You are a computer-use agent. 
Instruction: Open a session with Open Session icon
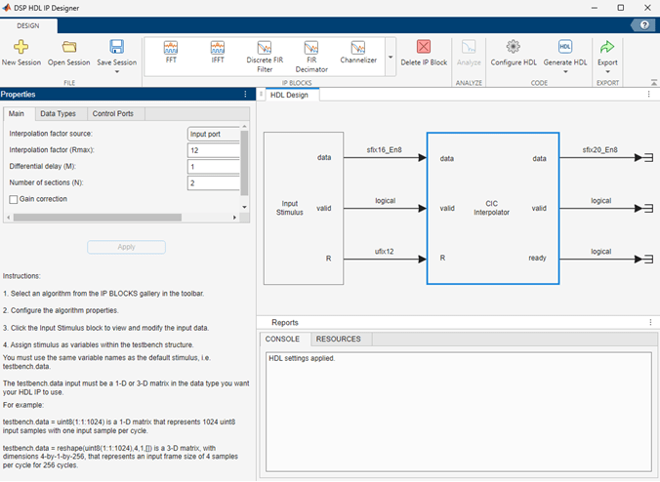(x=69, y=47)
